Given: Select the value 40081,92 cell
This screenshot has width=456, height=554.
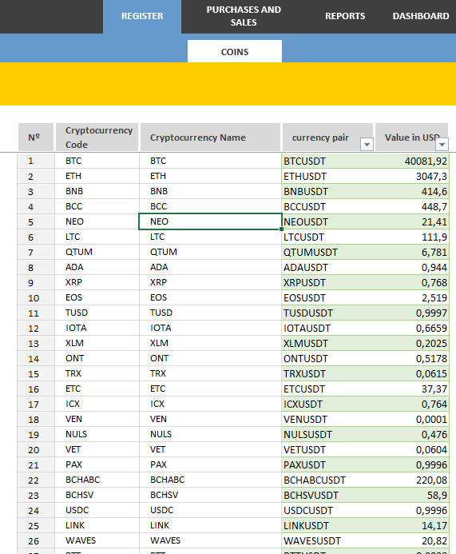Looking at the screenshot, I should [x=411, y=161].
